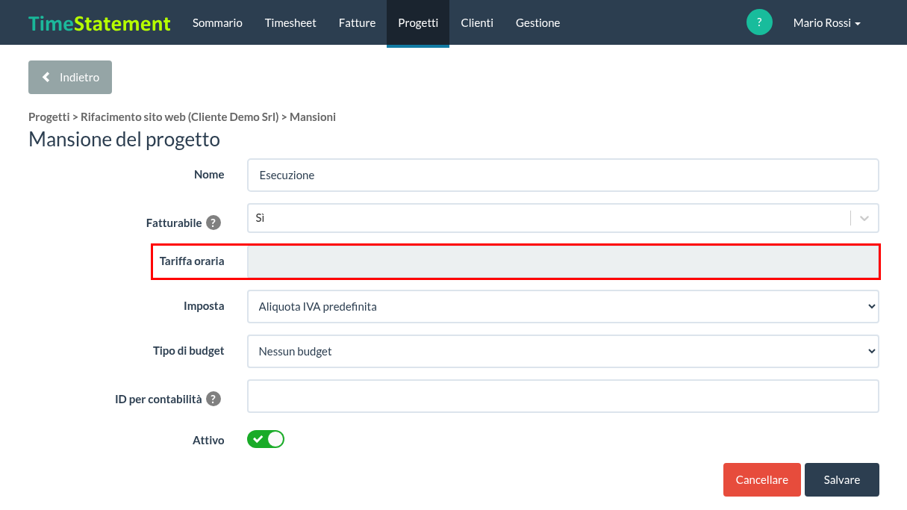Click the Tariffa oraria input field
Screen dimensions: 907x510
click(x=563, y=261)
